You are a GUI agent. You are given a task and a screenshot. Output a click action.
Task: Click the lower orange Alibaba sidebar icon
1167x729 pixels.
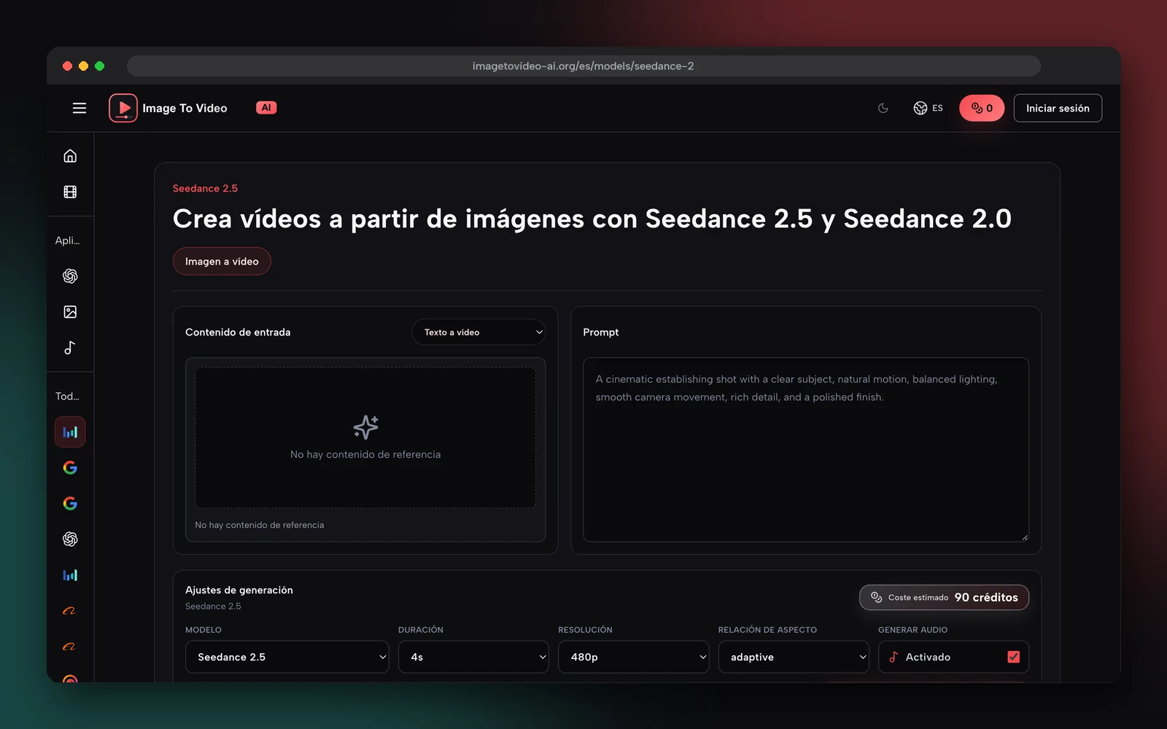pyautogui.click(x=70, y=647)
